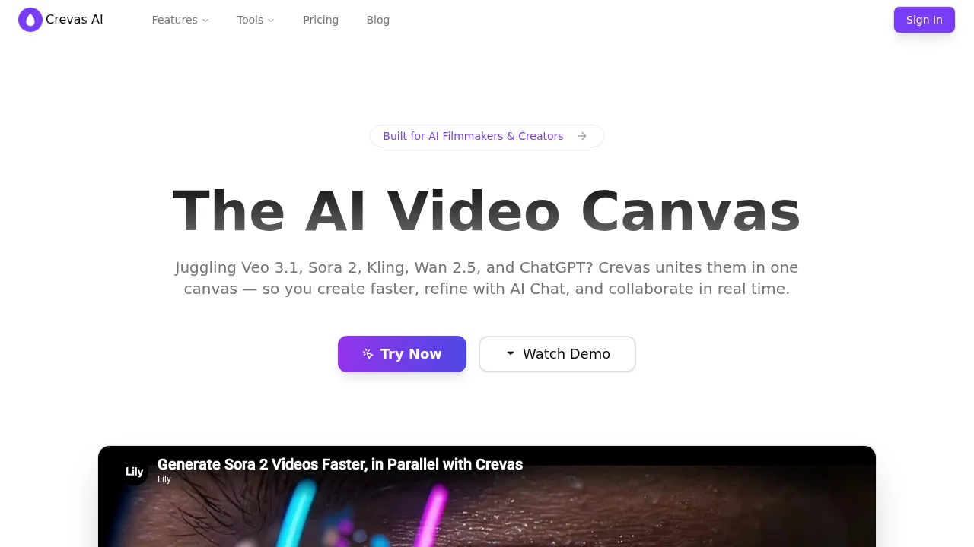Open the Features menu

(x=180, y=20)
